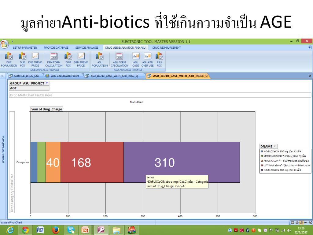Expand the navigation pane chevron
The width and height of the screenshot is (313, 235).
coord(2,76)
